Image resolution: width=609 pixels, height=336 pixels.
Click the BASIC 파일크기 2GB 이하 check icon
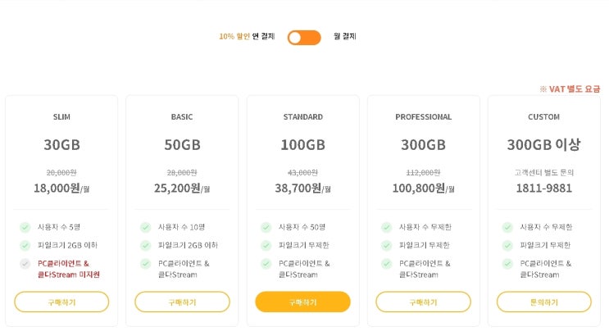point(146,245)
